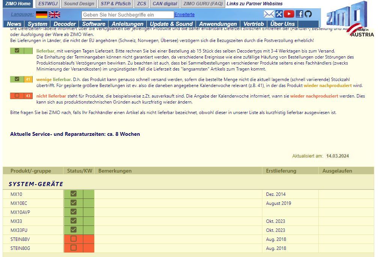Click the MX33FU status checkbox
Image resolution: width=378 pixels, height=257 pixels.
point(74,230)
